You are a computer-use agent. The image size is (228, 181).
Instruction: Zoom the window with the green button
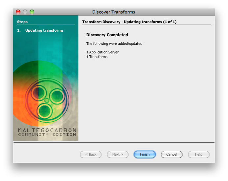click(32, 12)
